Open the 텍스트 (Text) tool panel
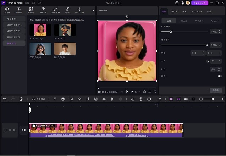Screen dimensions: 226x156 point(19,10)
